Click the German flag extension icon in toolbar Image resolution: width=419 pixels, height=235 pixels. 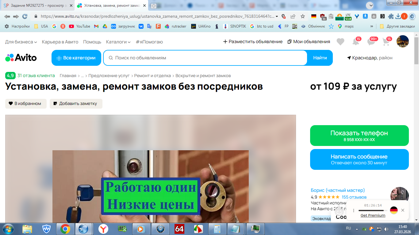[313, 16]
